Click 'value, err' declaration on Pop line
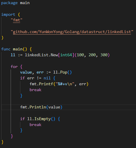This screenshot has height=148, width=136. click(32, 72)
